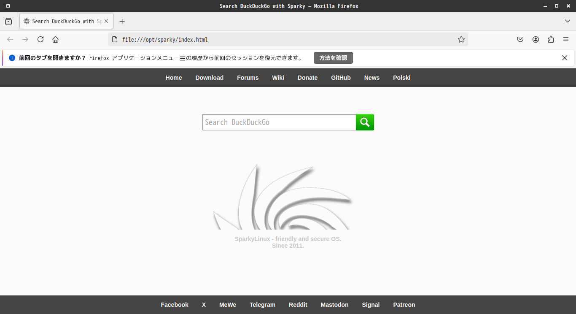The height and width of the screenshot is (314, 576).
Task: Click the window menu icon in title bar
Action: click(8, 6)
